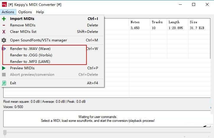Open the Options menu
The image size is (214, 138).
click(25, 12)
